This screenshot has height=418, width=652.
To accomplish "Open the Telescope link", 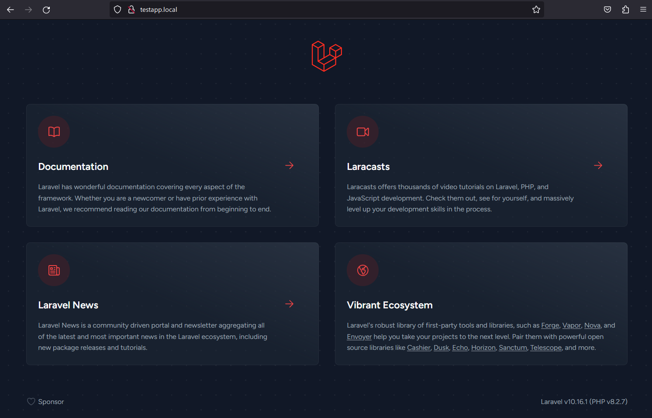I will click(546, 348).
